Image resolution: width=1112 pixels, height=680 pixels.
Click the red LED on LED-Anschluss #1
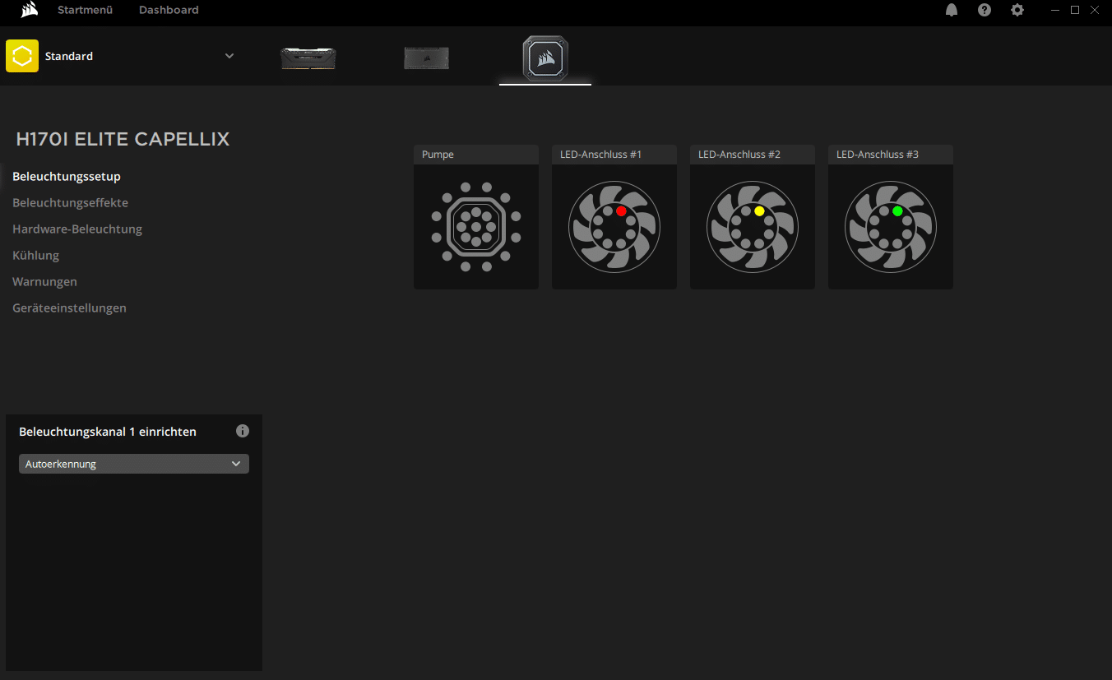(621, 211)
